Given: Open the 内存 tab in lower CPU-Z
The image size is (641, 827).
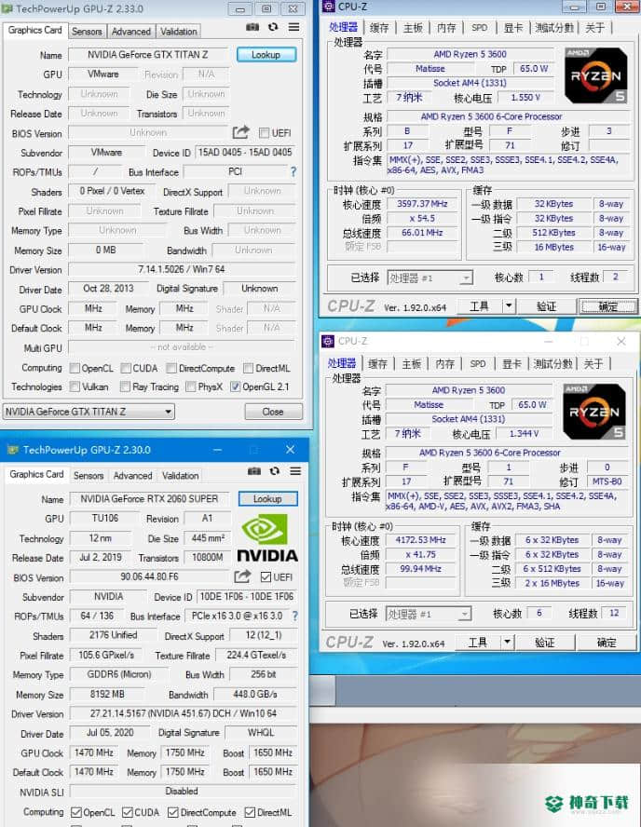Looking at the screenshot, I should pyautogui.click(x=444, y=363).
